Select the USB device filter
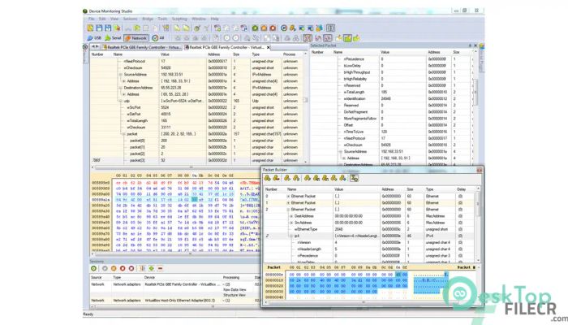 click(x=94, y=38)
